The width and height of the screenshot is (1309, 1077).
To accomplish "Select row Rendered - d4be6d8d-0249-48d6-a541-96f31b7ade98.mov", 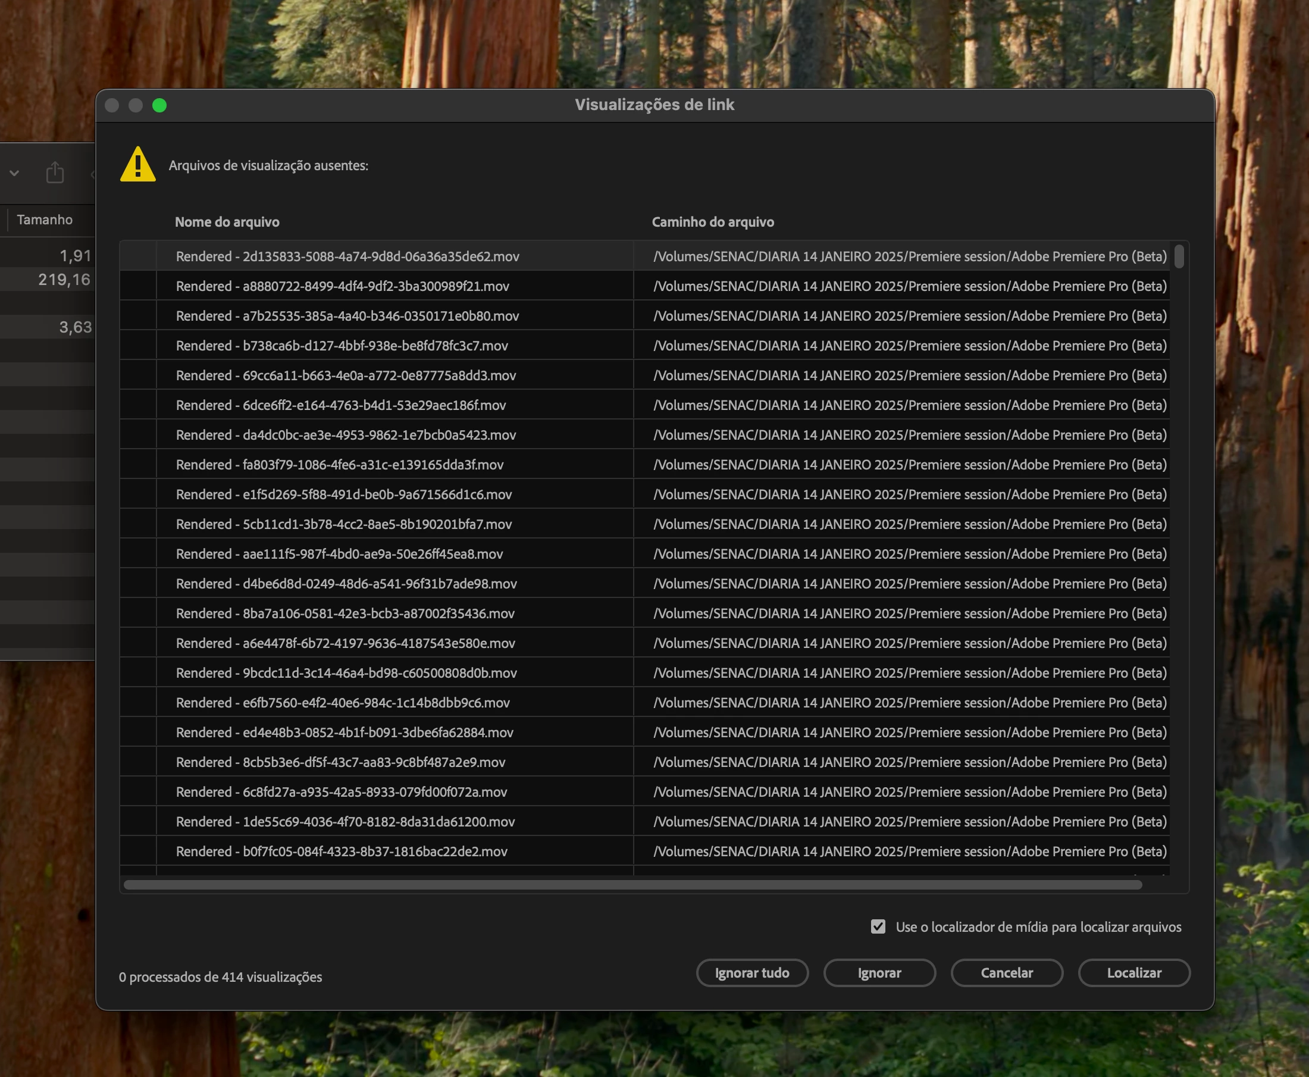I will click(x=644, y=584).
